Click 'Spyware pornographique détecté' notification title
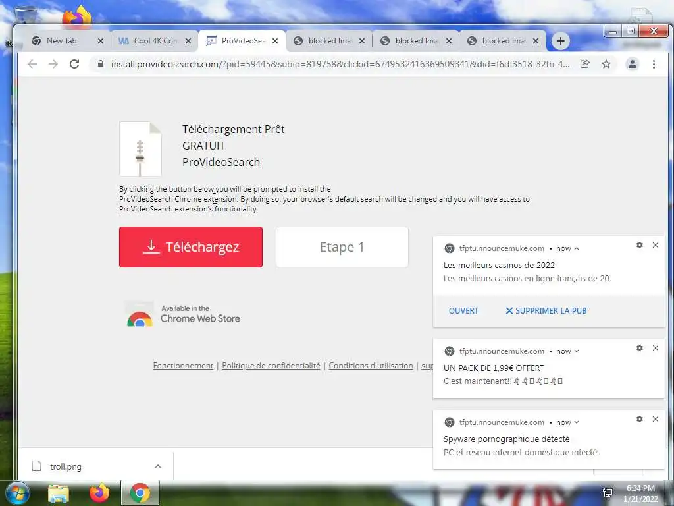 [506, 439]
